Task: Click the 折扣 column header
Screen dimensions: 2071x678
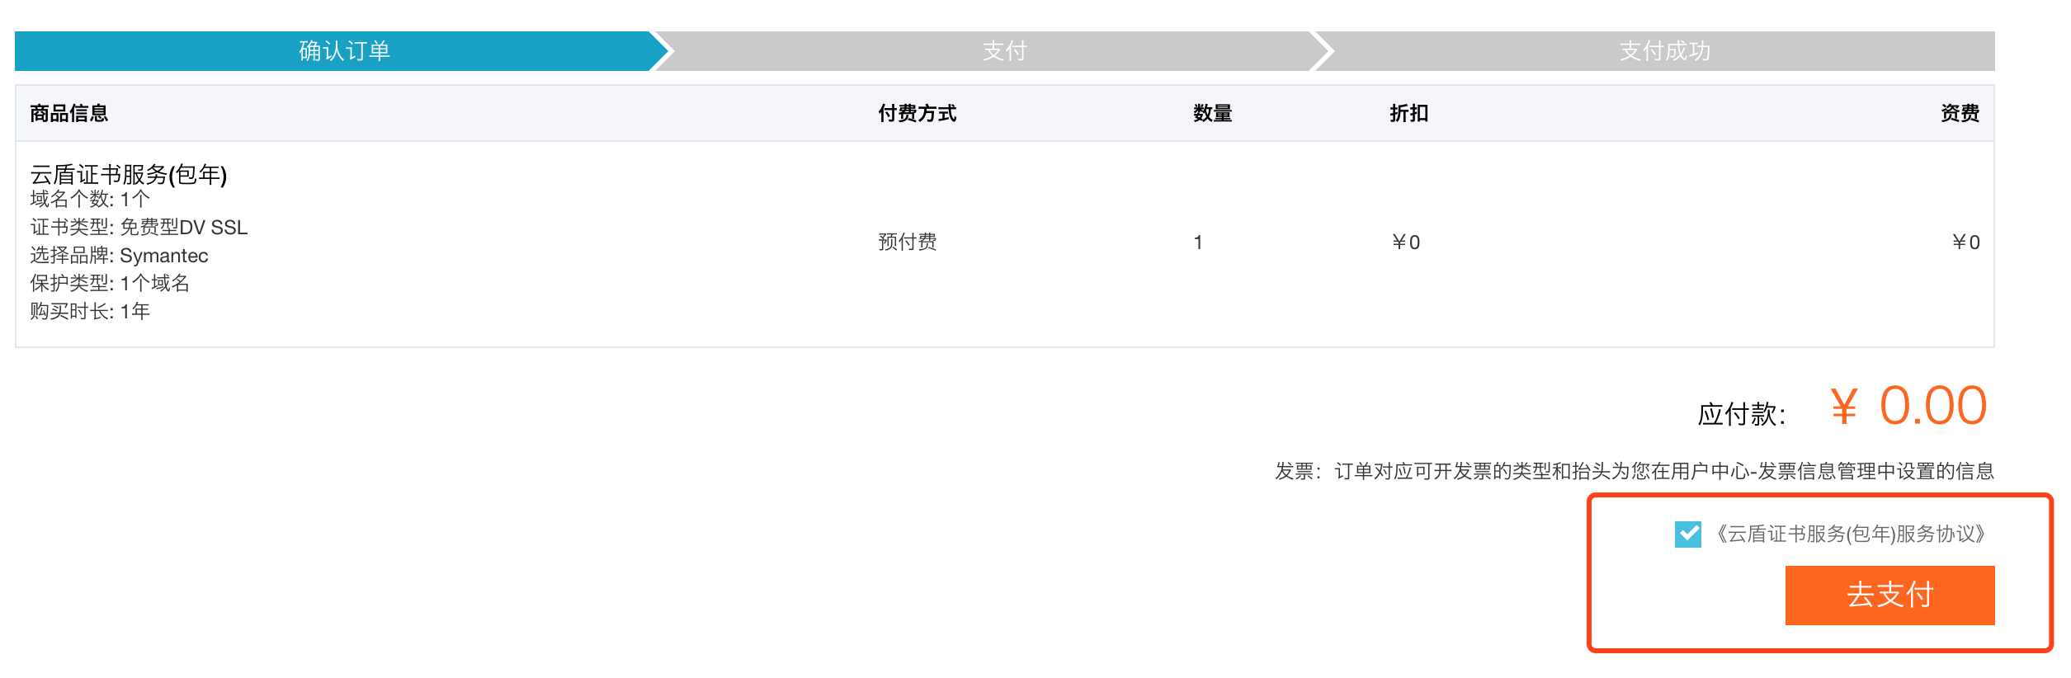Action: click(x=1408, y=114)
